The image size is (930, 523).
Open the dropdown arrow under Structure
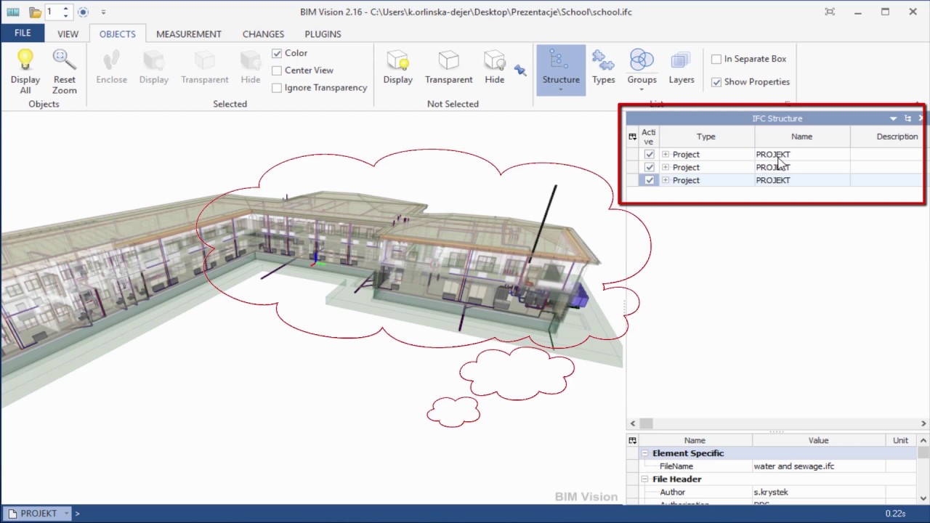pyautogui.click(x=561, y=90)
